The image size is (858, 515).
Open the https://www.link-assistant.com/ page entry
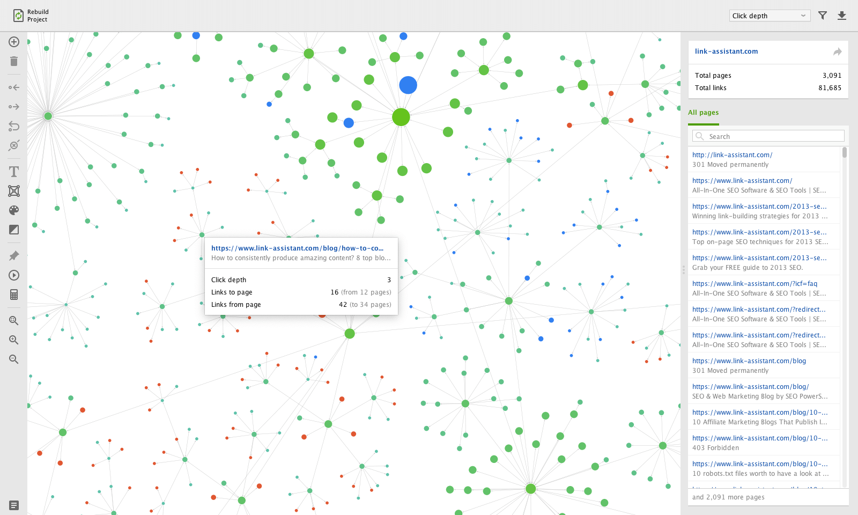pyautogui.click(x=764, y=185)
